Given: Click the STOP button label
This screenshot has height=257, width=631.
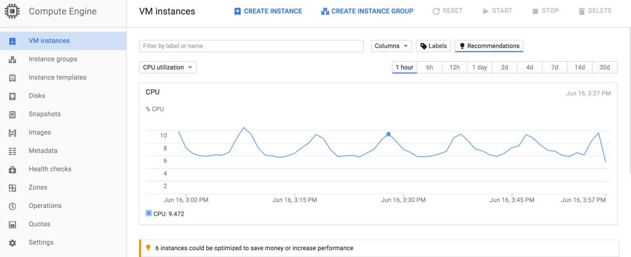Looking at the screenshot, I should point(550,11).
